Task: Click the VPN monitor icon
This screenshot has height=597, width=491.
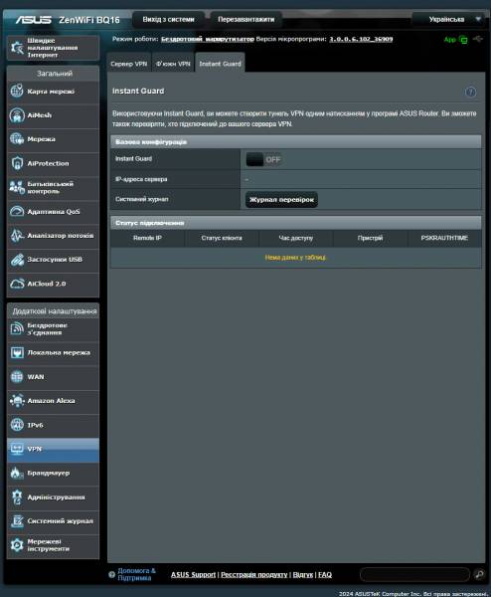Action: coord(17,449)
